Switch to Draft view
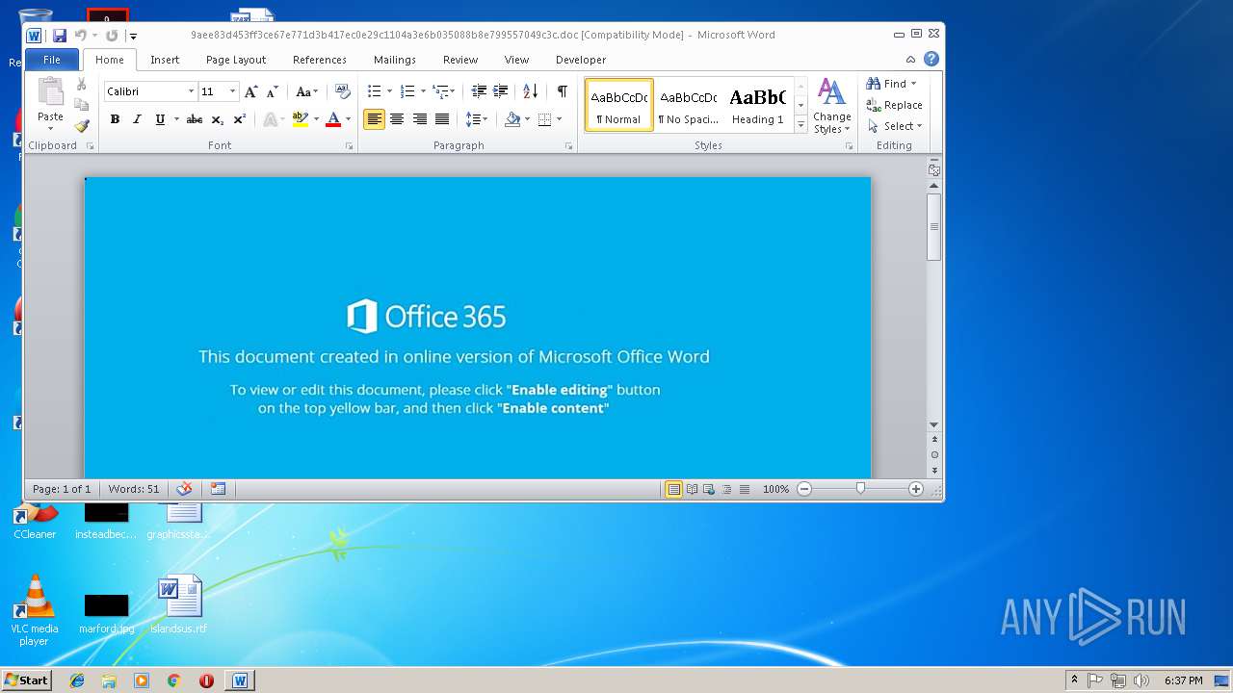Image resolution: width=1233 pixels, height=693 pixels. tap(744, 489)
